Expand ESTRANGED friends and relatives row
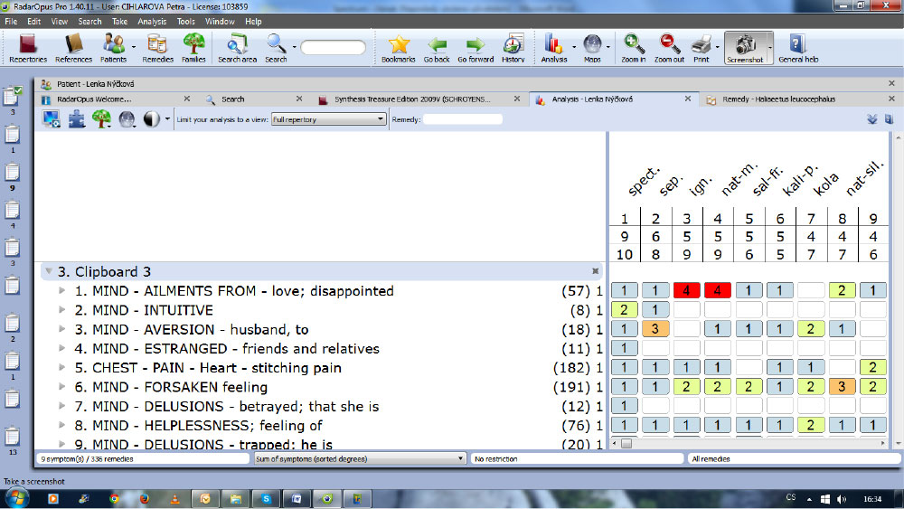 coord(61,348)
